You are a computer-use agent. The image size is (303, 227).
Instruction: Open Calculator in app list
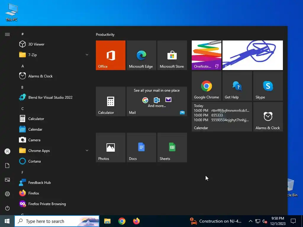tap(54, 119)
